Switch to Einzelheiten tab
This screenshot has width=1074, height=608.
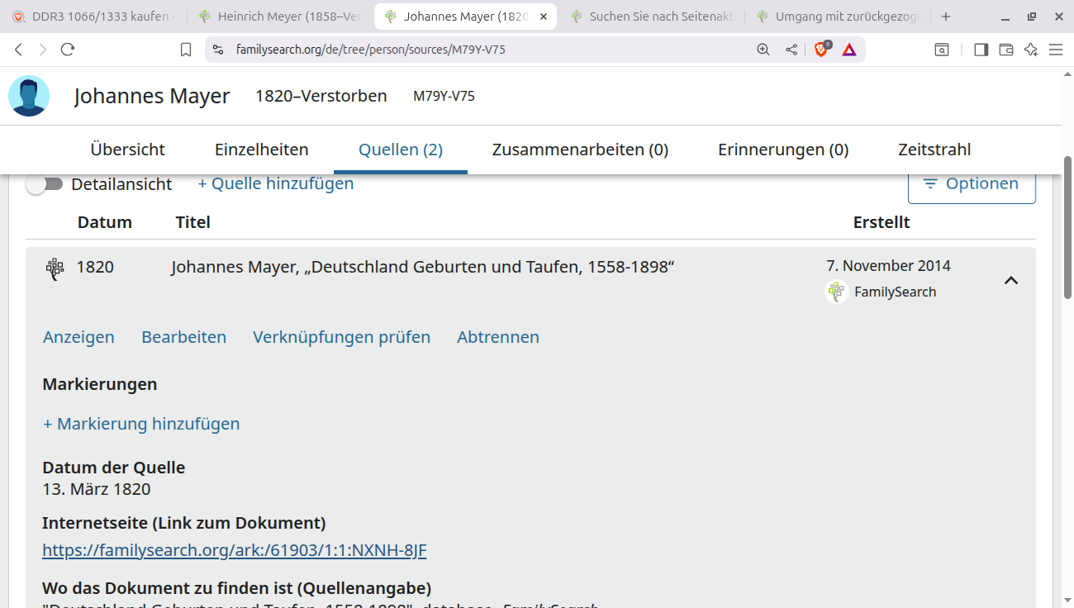coord(262,150)
